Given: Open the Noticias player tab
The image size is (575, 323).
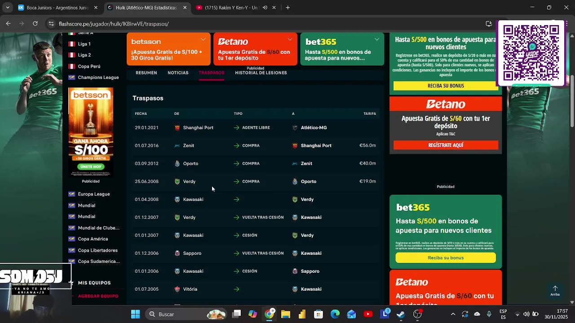Looking at the screenshot, I should (178, 73).
